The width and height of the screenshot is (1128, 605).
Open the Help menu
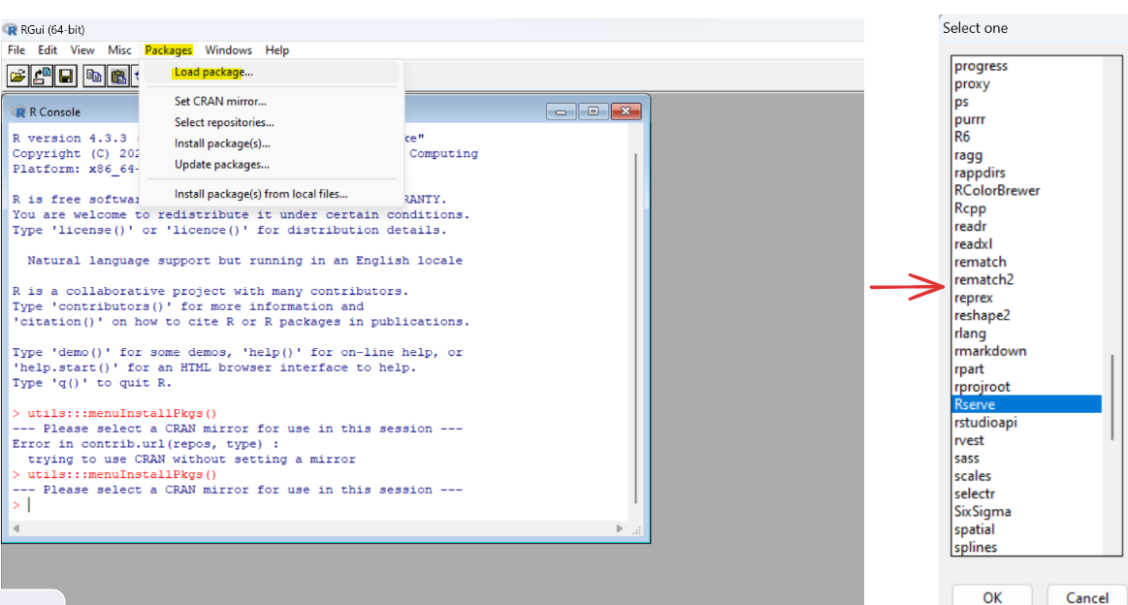pyautogui.click(x=277, y=50)
